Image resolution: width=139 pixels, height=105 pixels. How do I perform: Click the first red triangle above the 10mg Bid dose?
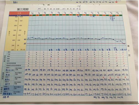click(103, 77)
